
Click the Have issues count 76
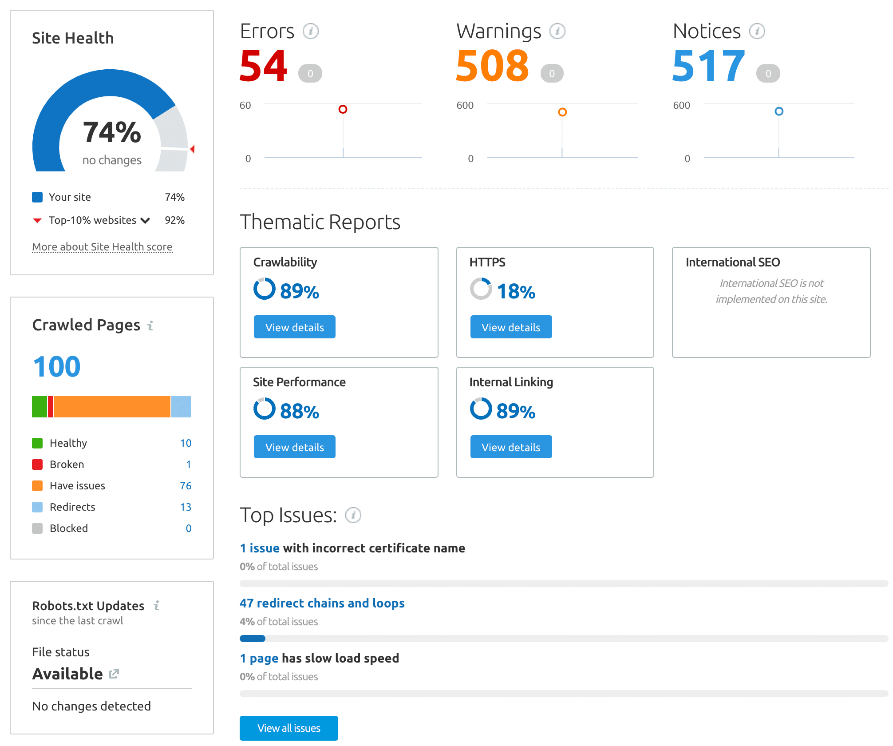pyautogui.click(x=186, y=486)
